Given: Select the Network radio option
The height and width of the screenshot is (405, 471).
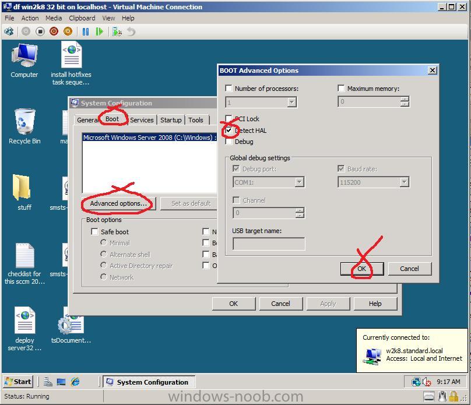Looking at the screenshot, I should pyautogui.click(x=104, y=276).
